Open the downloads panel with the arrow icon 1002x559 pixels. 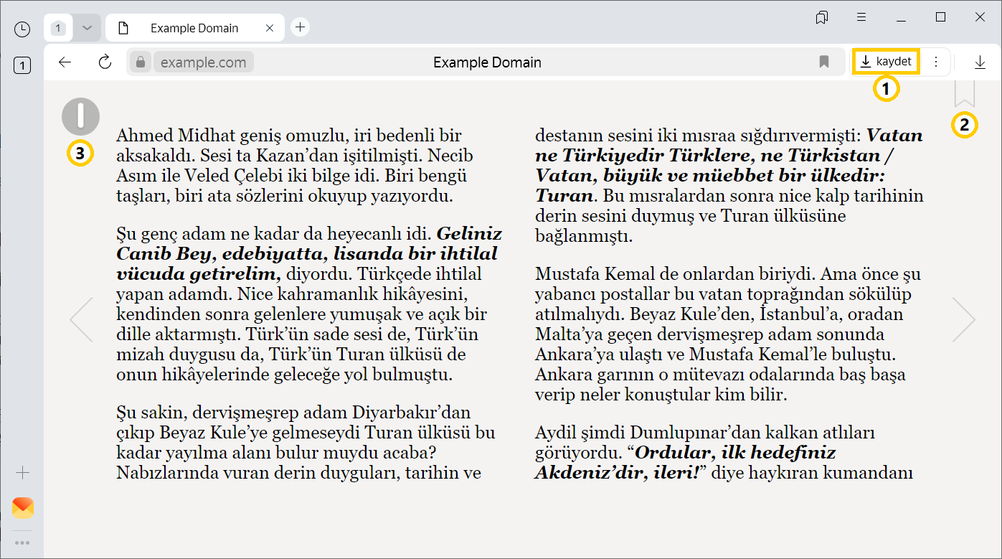(980, 62)
